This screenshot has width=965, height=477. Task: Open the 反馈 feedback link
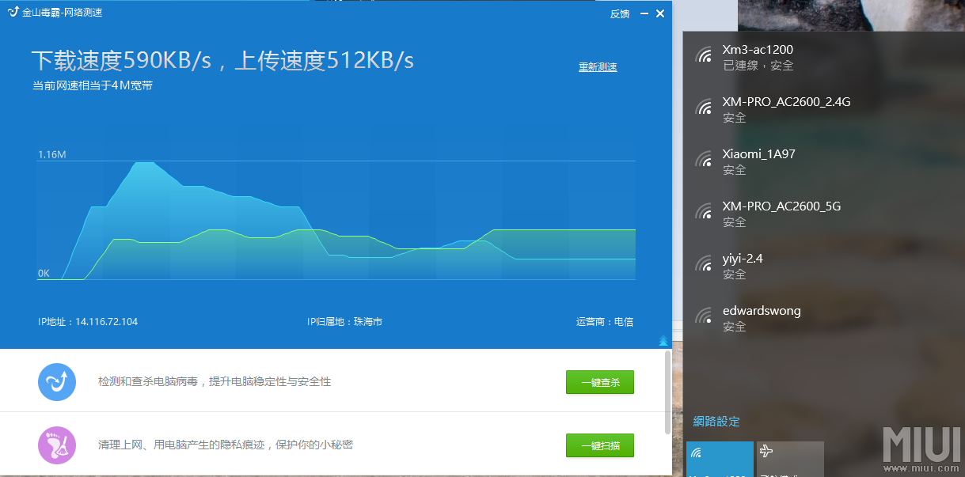(x=620, y=13)
